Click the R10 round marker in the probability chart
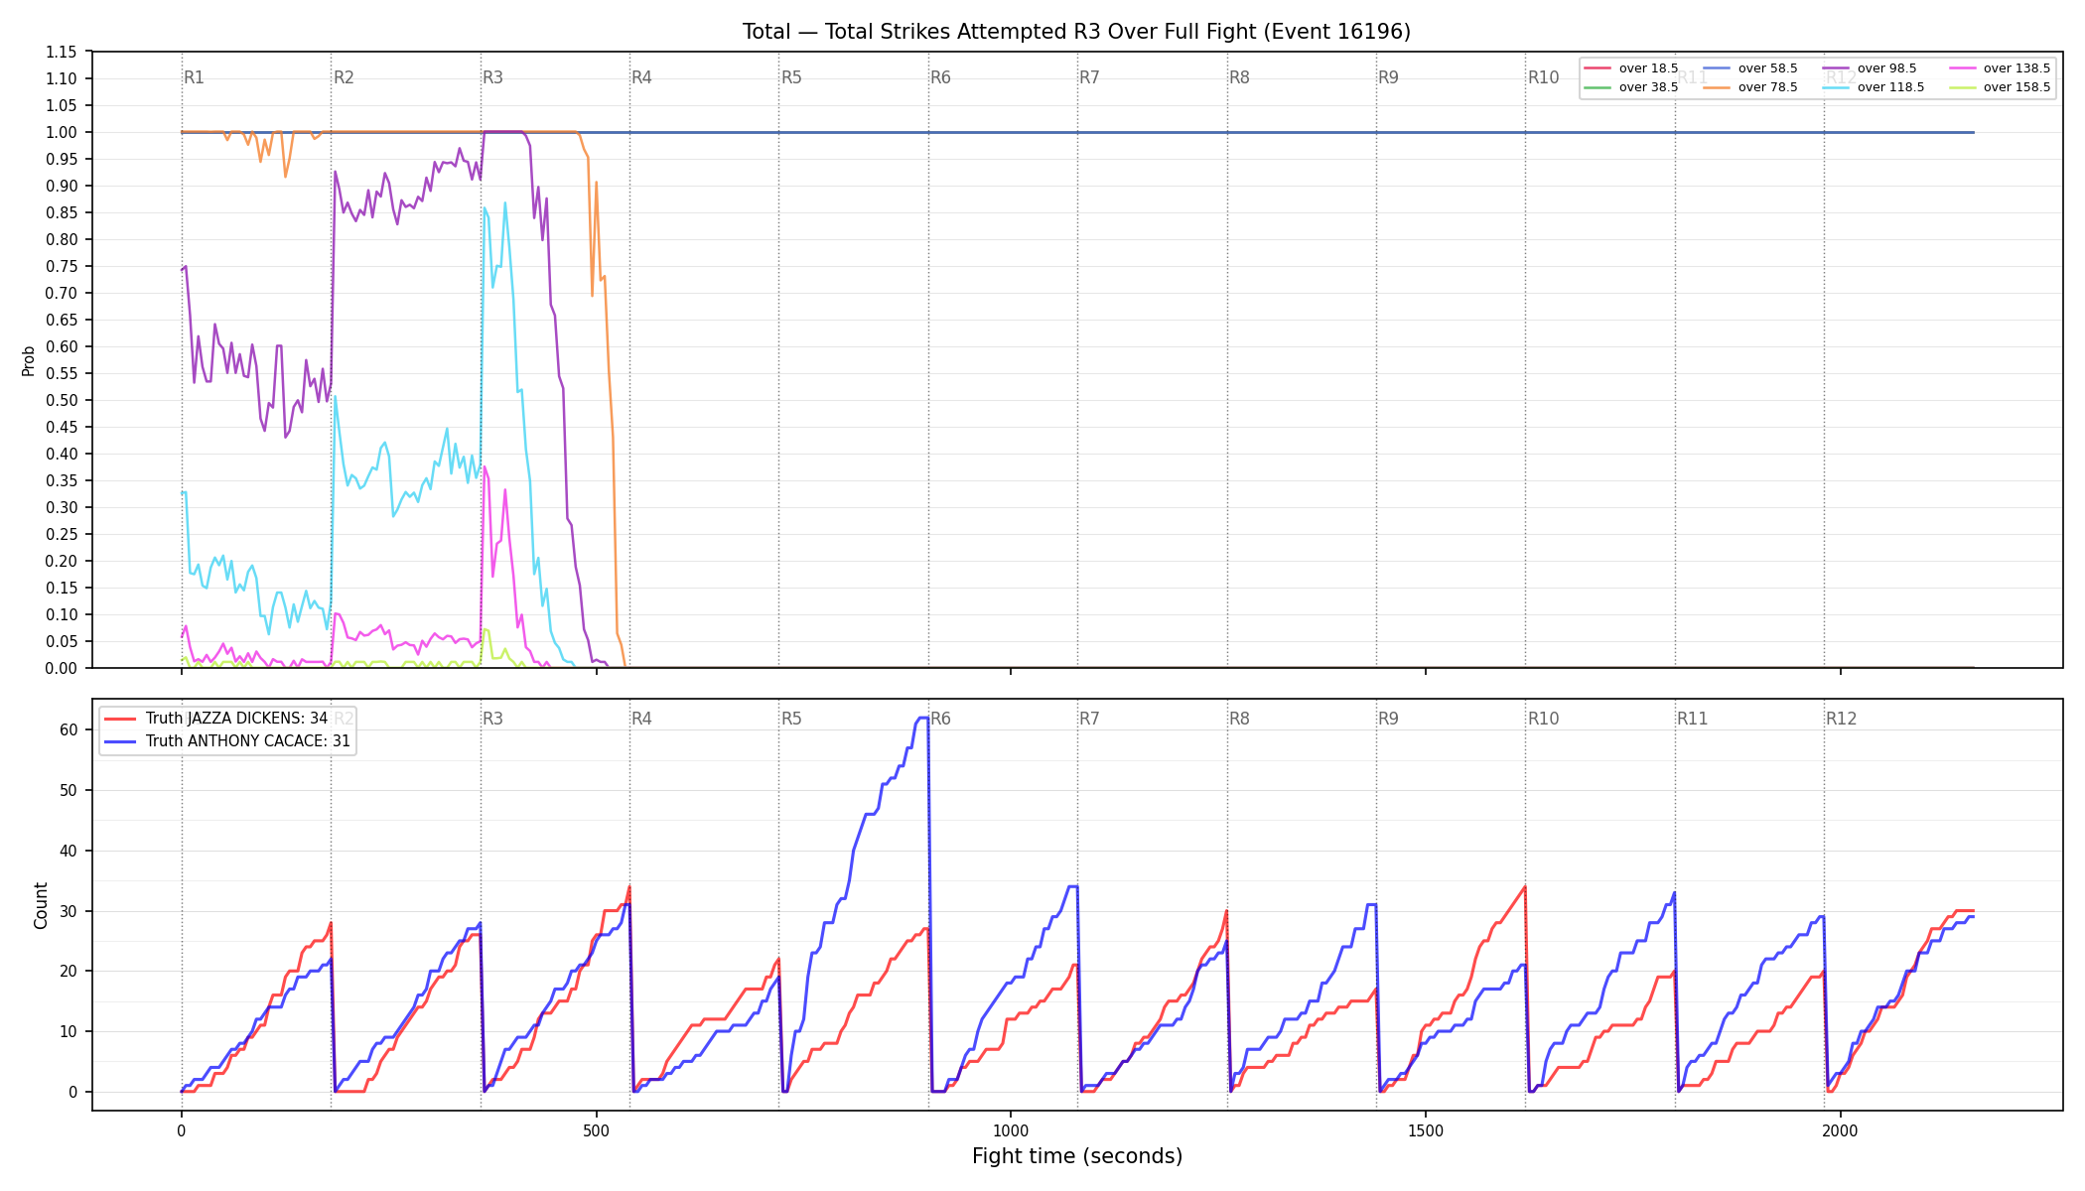The height and width of the screenshot is (1191, 2085). [x=1543, y=77]
